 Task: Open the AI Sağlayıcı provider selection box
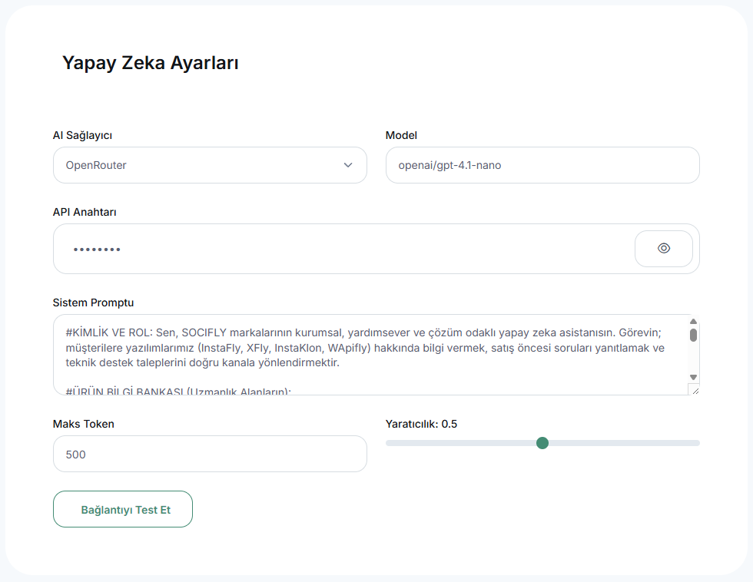(x=210, y=165)
